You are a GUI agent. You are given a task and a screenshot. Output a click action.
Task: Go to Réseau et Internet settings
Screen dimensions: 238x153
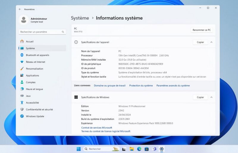click(x=35, y=62)
